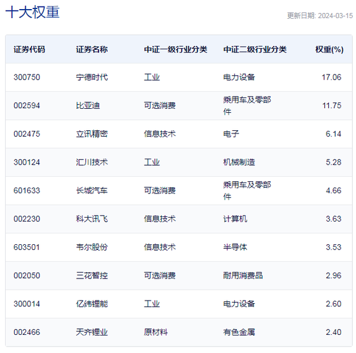Select security code 603501

27,247
